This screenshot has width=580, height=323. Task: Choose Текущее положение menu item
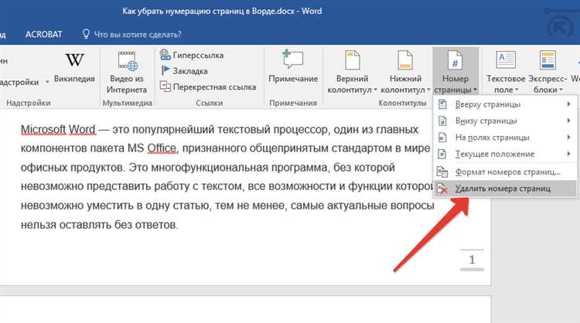(505, 154)
